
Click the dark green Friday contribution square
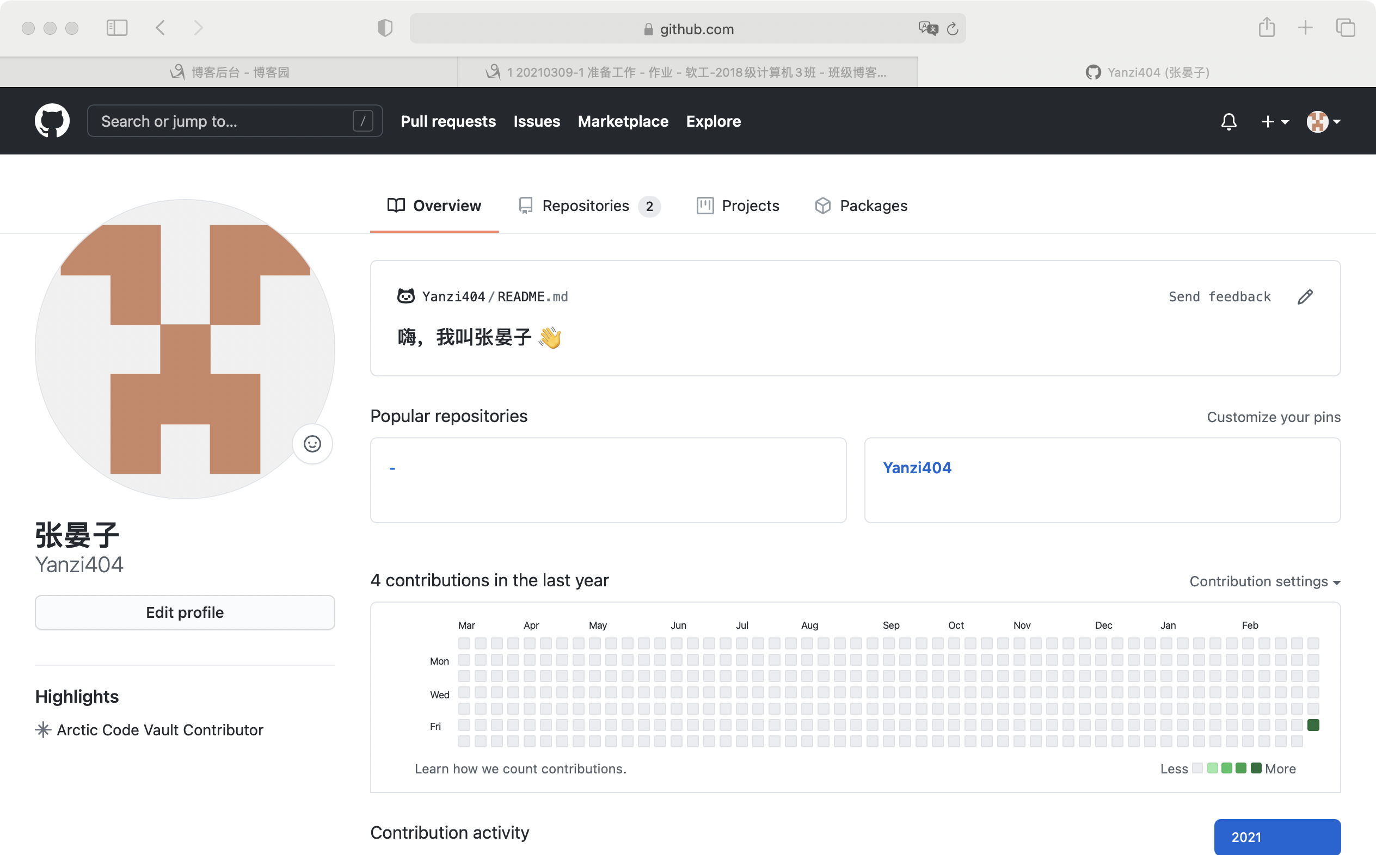click(1313, 725)
